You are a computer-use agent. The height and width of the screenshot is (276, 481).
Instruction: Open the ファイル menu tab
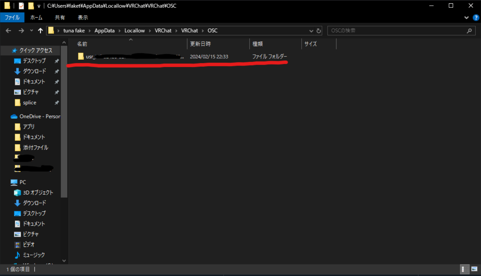(x=12, y=18)
